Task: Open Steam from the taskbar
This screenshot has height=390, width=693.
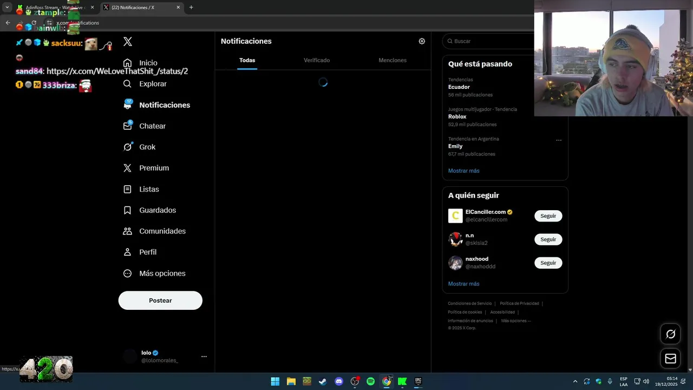Action: pyautogui.click(x=323, y=381)
